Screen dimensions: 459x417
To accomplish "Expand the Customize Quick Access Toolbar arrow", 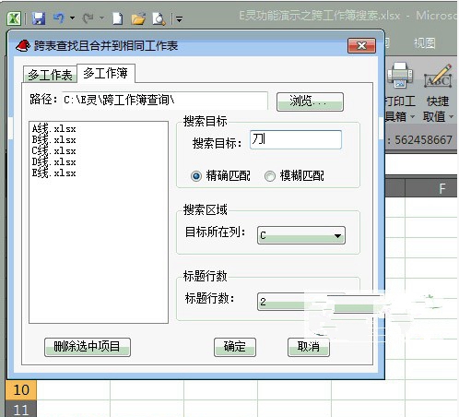I will [x=179, y=19].
